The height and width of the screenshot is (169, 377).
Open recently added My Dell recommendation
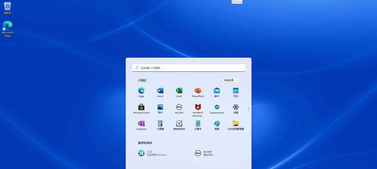pyautogui.click(x=204, y=153)
